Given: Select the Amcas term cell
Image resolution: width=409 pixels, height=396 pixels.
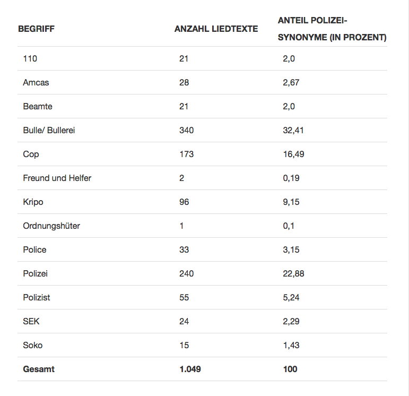Looking at the screenshot, I should click(x=36, y=82).
